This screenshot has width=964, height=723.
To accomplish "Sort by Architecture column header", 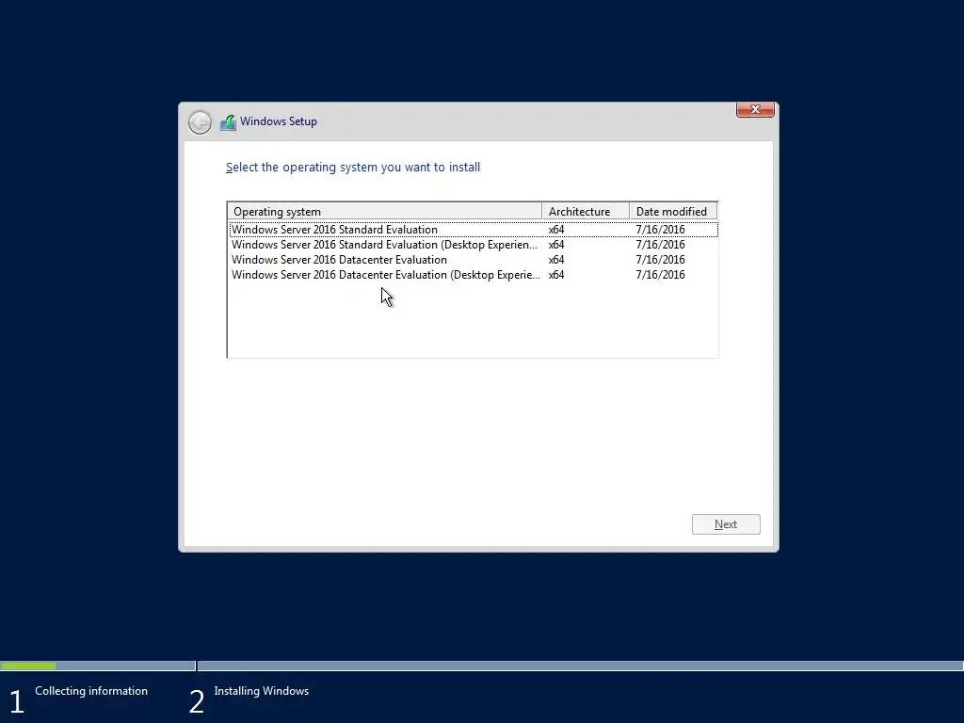I will [586, 212].
